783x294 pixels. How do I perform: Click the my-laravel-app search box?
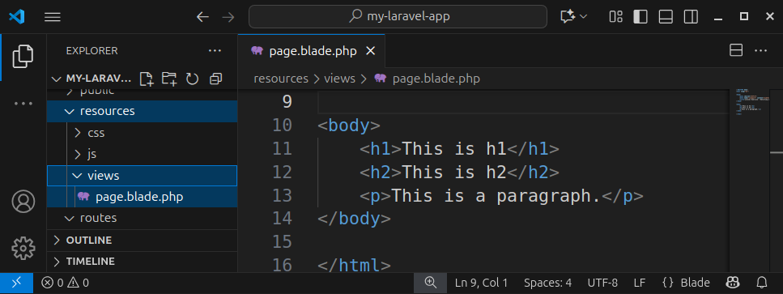point(398,16)
